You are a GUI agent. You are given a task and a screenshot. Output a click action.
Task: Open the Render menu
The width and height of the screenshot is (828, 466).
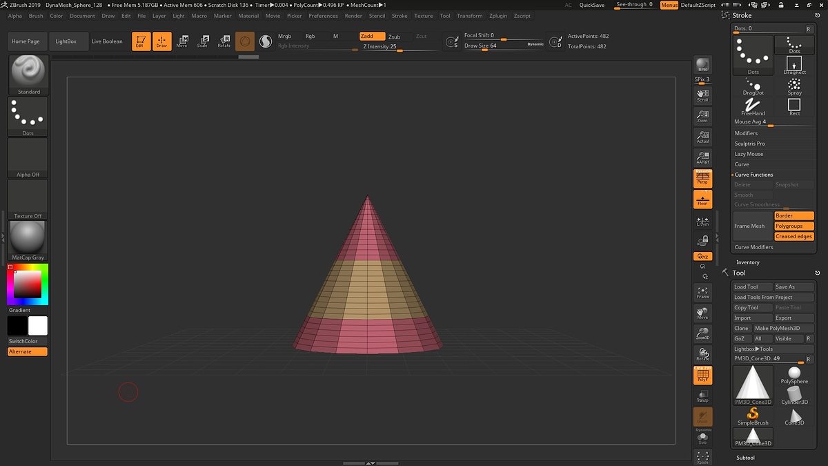coord(353,16)
